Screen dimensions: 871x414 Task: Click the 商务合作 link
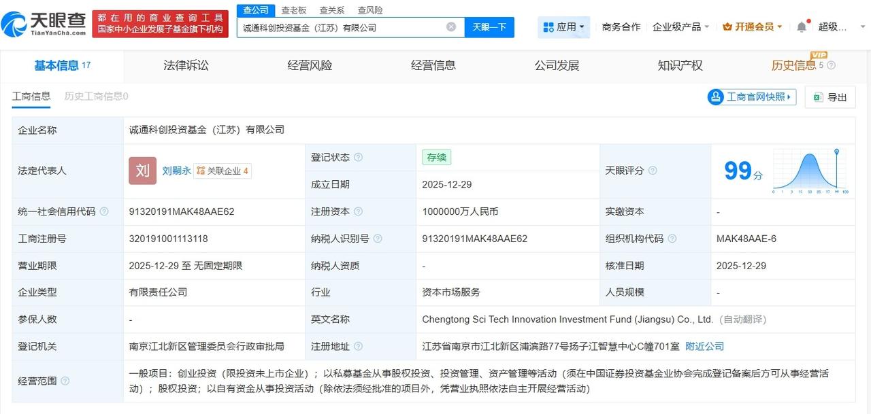coord(621,27)
